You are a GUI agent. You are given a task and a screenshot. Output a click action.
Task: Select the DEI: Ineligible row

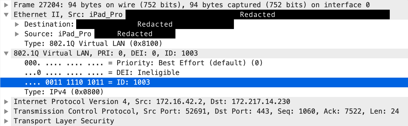tap(204, 73)
